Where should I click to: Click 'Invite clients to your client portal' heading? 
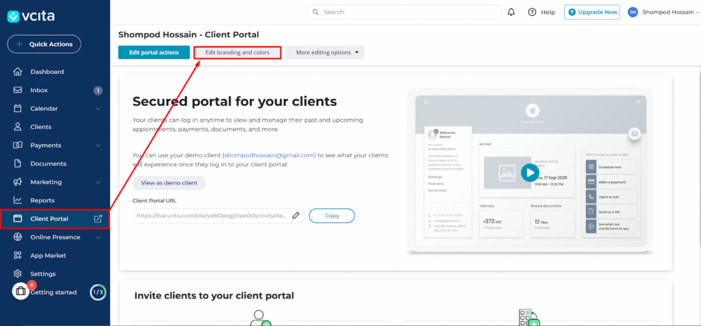214,295
